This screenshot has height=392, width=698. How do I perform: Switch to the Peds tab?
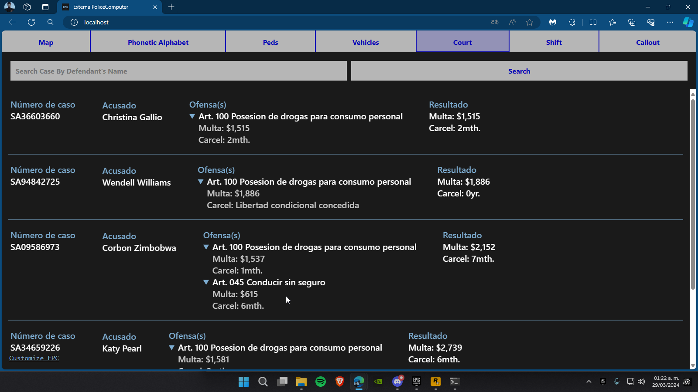pyautogui.click(x=270, y=42)
